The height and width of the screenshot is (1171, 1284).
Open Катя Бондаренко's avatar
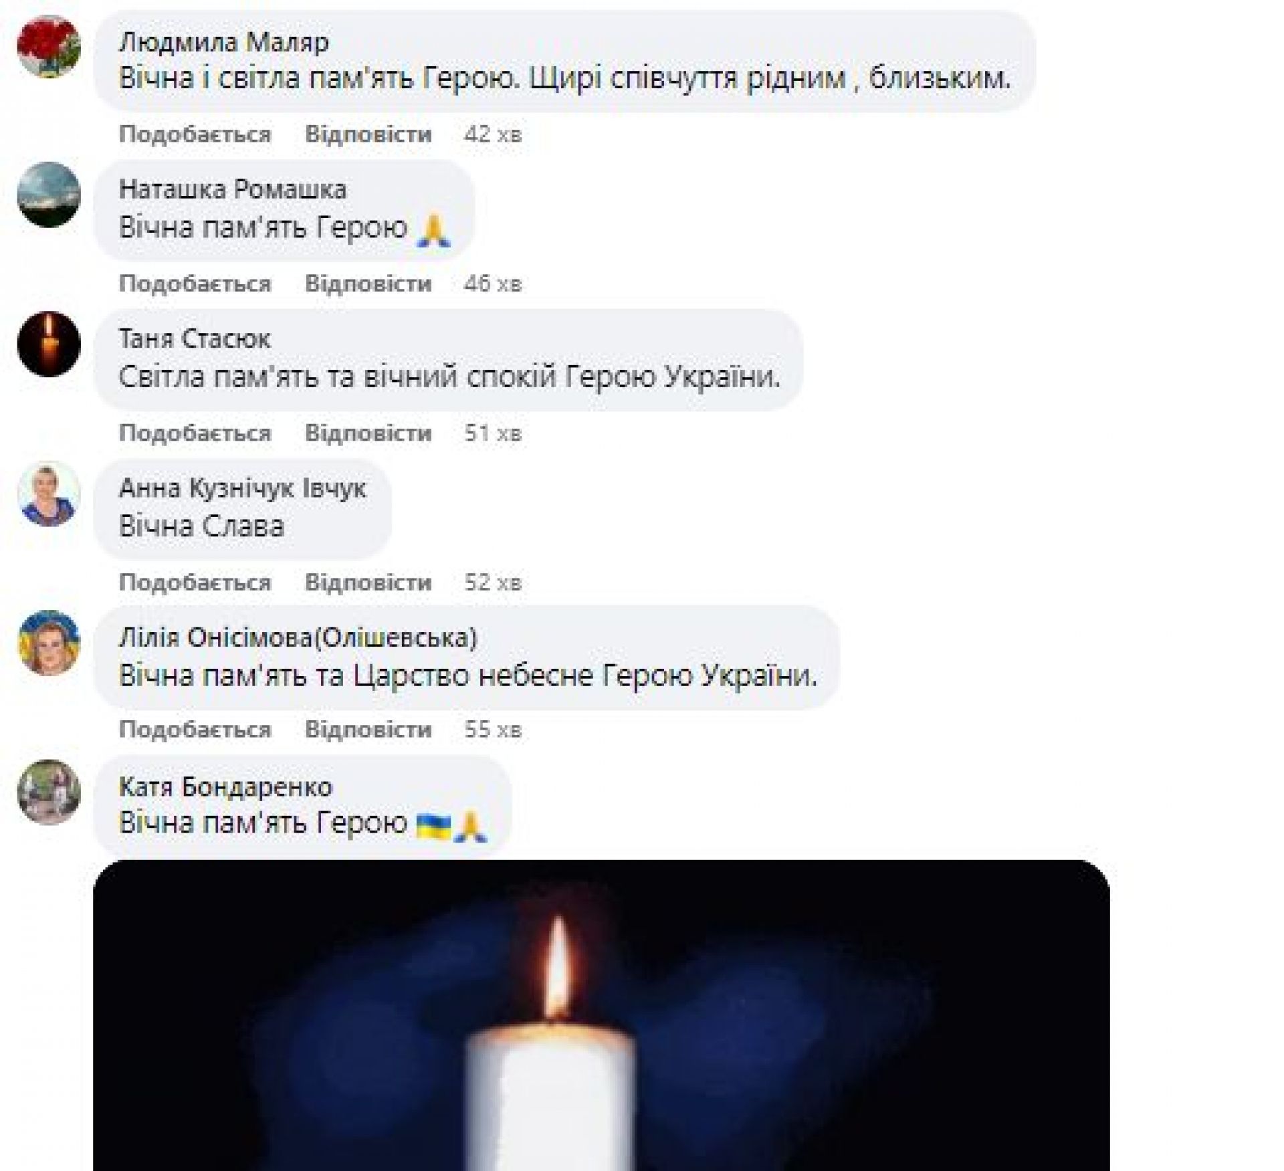click(48, 792)
